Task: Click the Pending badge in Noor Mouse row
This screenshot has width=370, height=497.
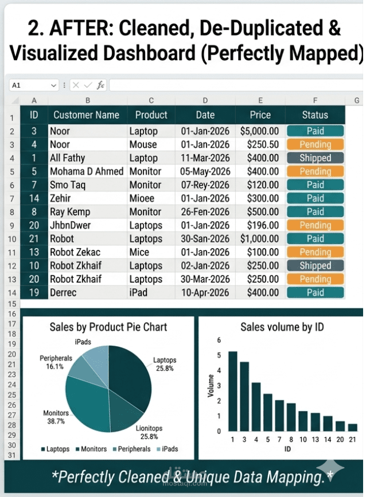Action: pos(315,144)
